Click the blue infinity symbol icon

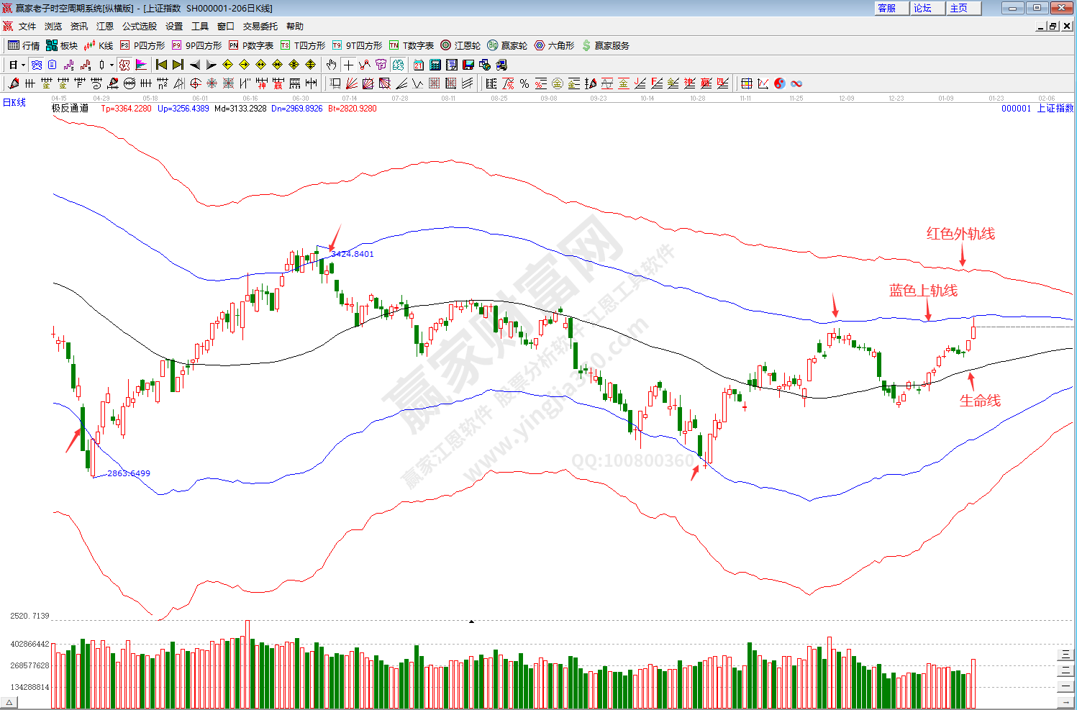796,83
